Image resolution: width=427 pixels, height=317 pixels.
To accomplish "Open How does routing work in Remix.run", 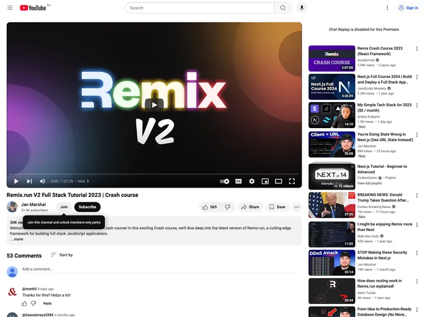I will [379, 284].
